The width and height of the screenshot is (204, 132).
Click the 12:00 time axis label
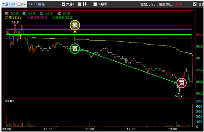click(131, 129)
